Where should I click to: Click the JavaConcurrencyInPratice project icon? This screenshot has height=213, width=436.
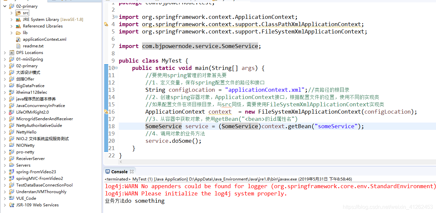[x=12, y=106]
